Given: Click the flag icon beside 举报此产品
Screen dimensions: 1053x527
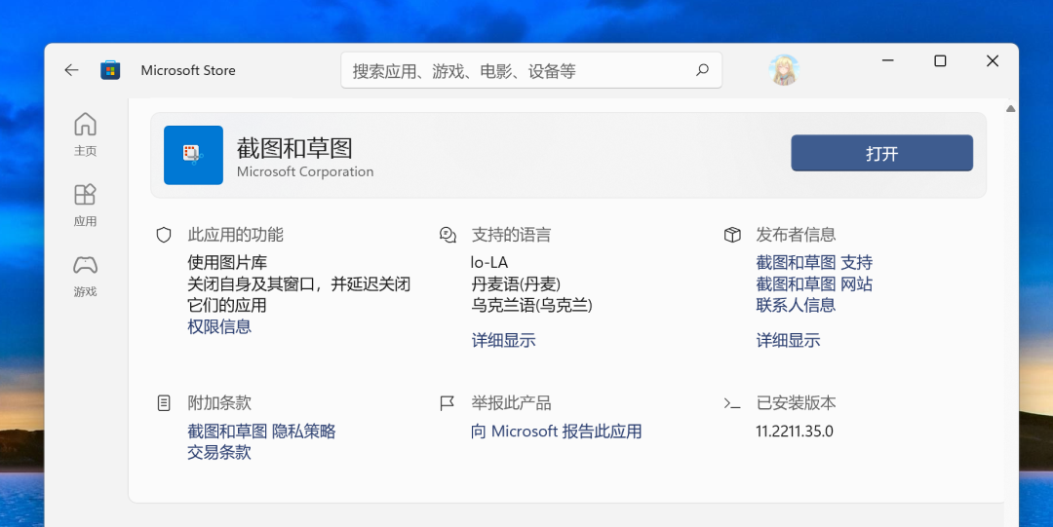Looking at the screenshot, I should (x=448, y=403).
